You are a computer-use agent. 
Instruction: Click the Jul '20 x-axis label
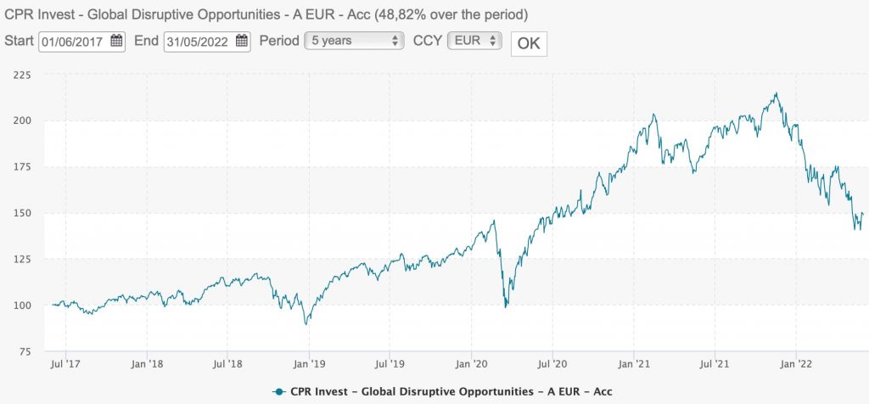coord(552,366)
